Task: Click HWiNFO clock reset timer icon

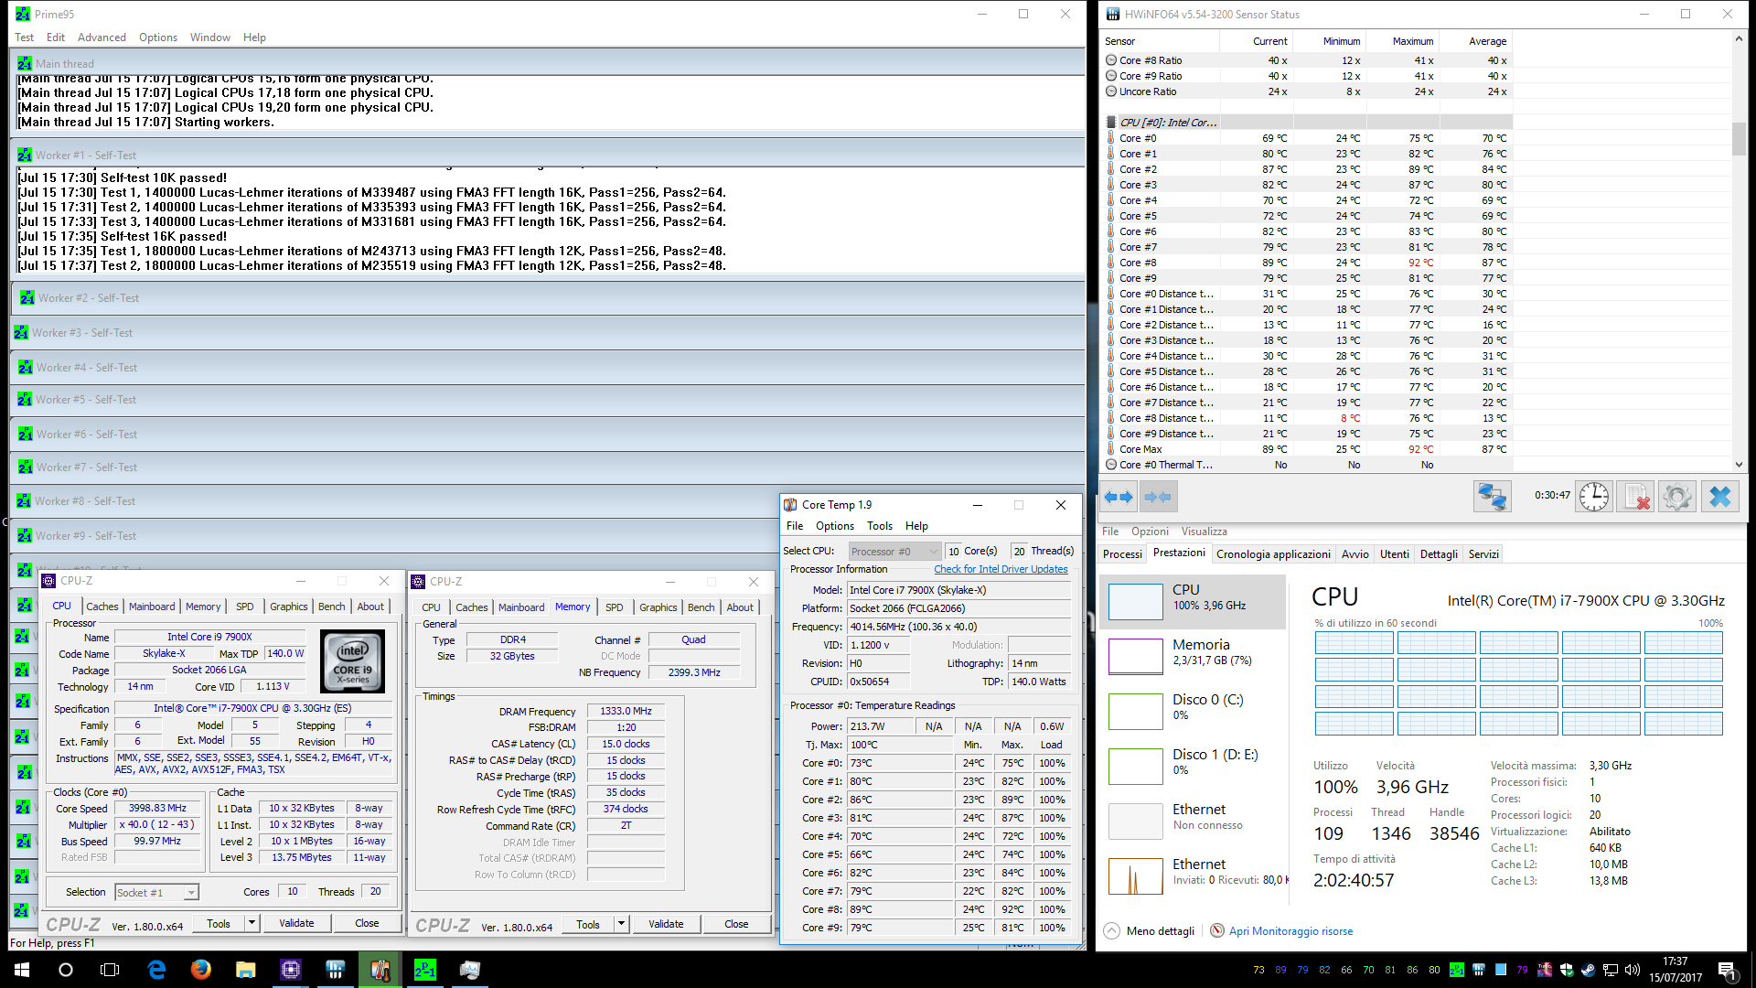Action: pos(1594,497)
